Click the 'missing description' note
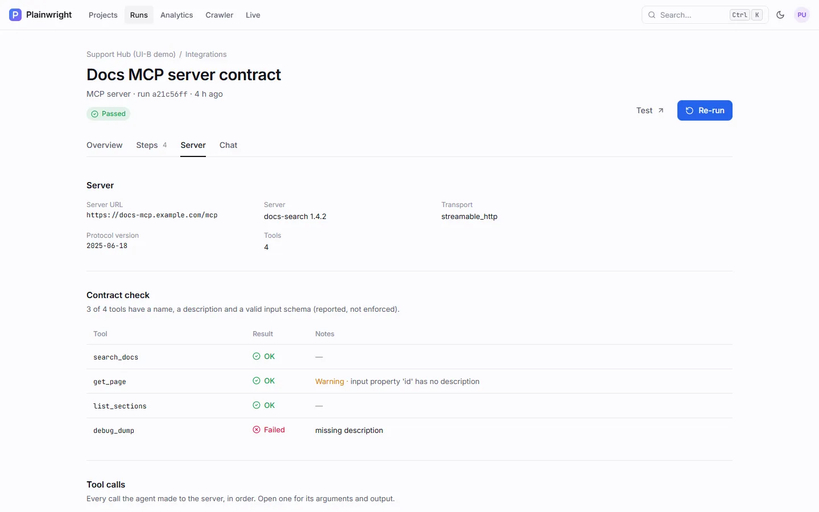The width and height of the screenshot is (819, 512). coord(349,430)
